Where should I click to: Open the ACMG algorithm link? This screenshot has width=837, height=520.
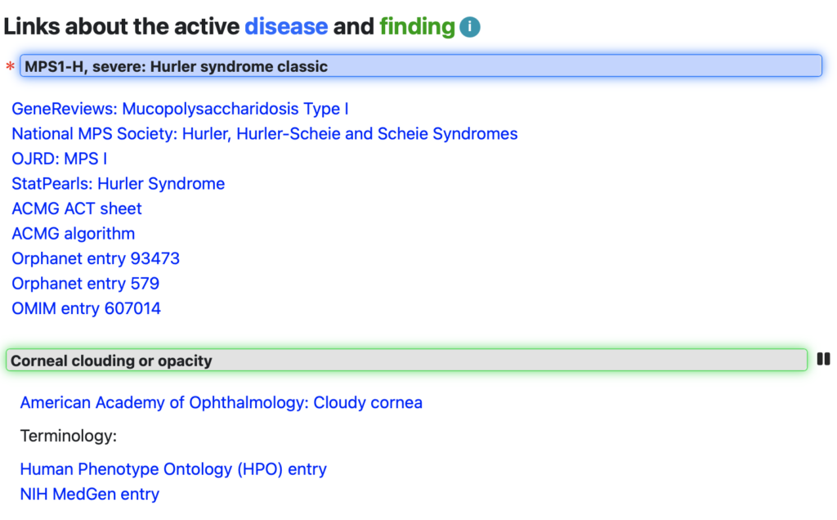tap(73, 234)
